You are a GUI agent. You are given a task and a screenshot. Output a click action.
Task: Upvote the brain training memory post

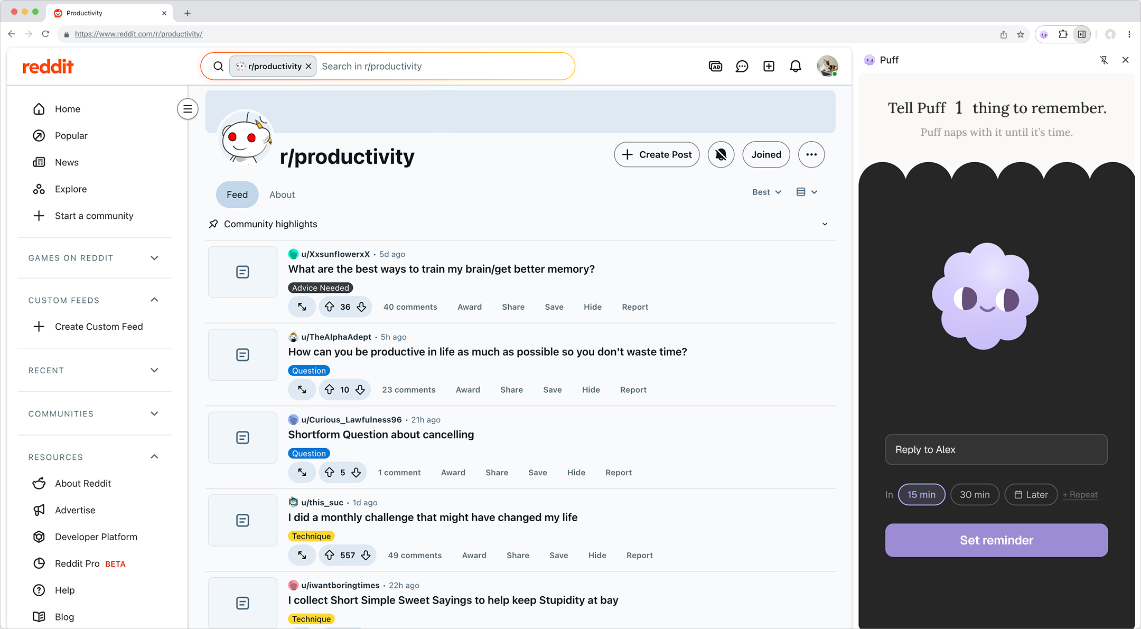click(330, 307)
